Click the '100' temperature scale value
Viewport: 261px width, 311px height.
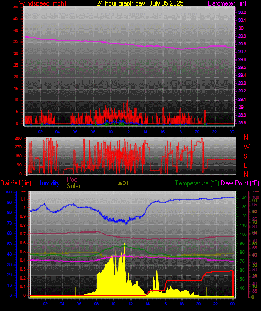(x=243, y=234)
